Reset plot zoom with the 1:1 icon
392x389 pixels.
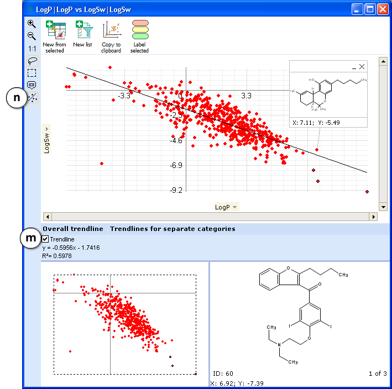click(x=32, y=49)
